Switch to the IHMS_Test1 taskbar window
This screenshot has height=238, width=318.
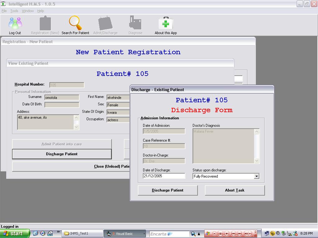click(82, 234)
